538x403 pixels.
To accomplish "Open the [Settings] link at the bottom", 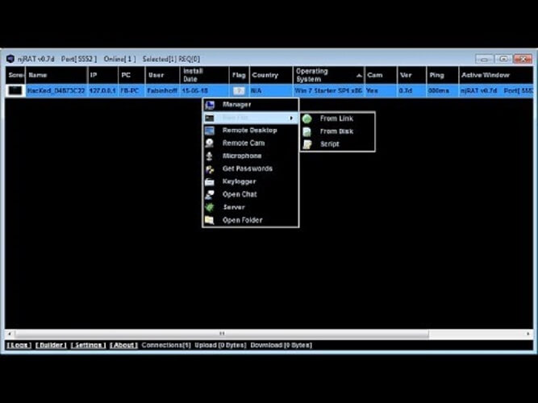I will coord(88,345).
